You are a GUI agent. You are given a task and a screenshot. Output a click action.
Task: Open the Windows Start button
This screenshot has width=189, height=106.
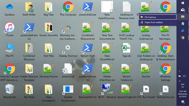183,3
